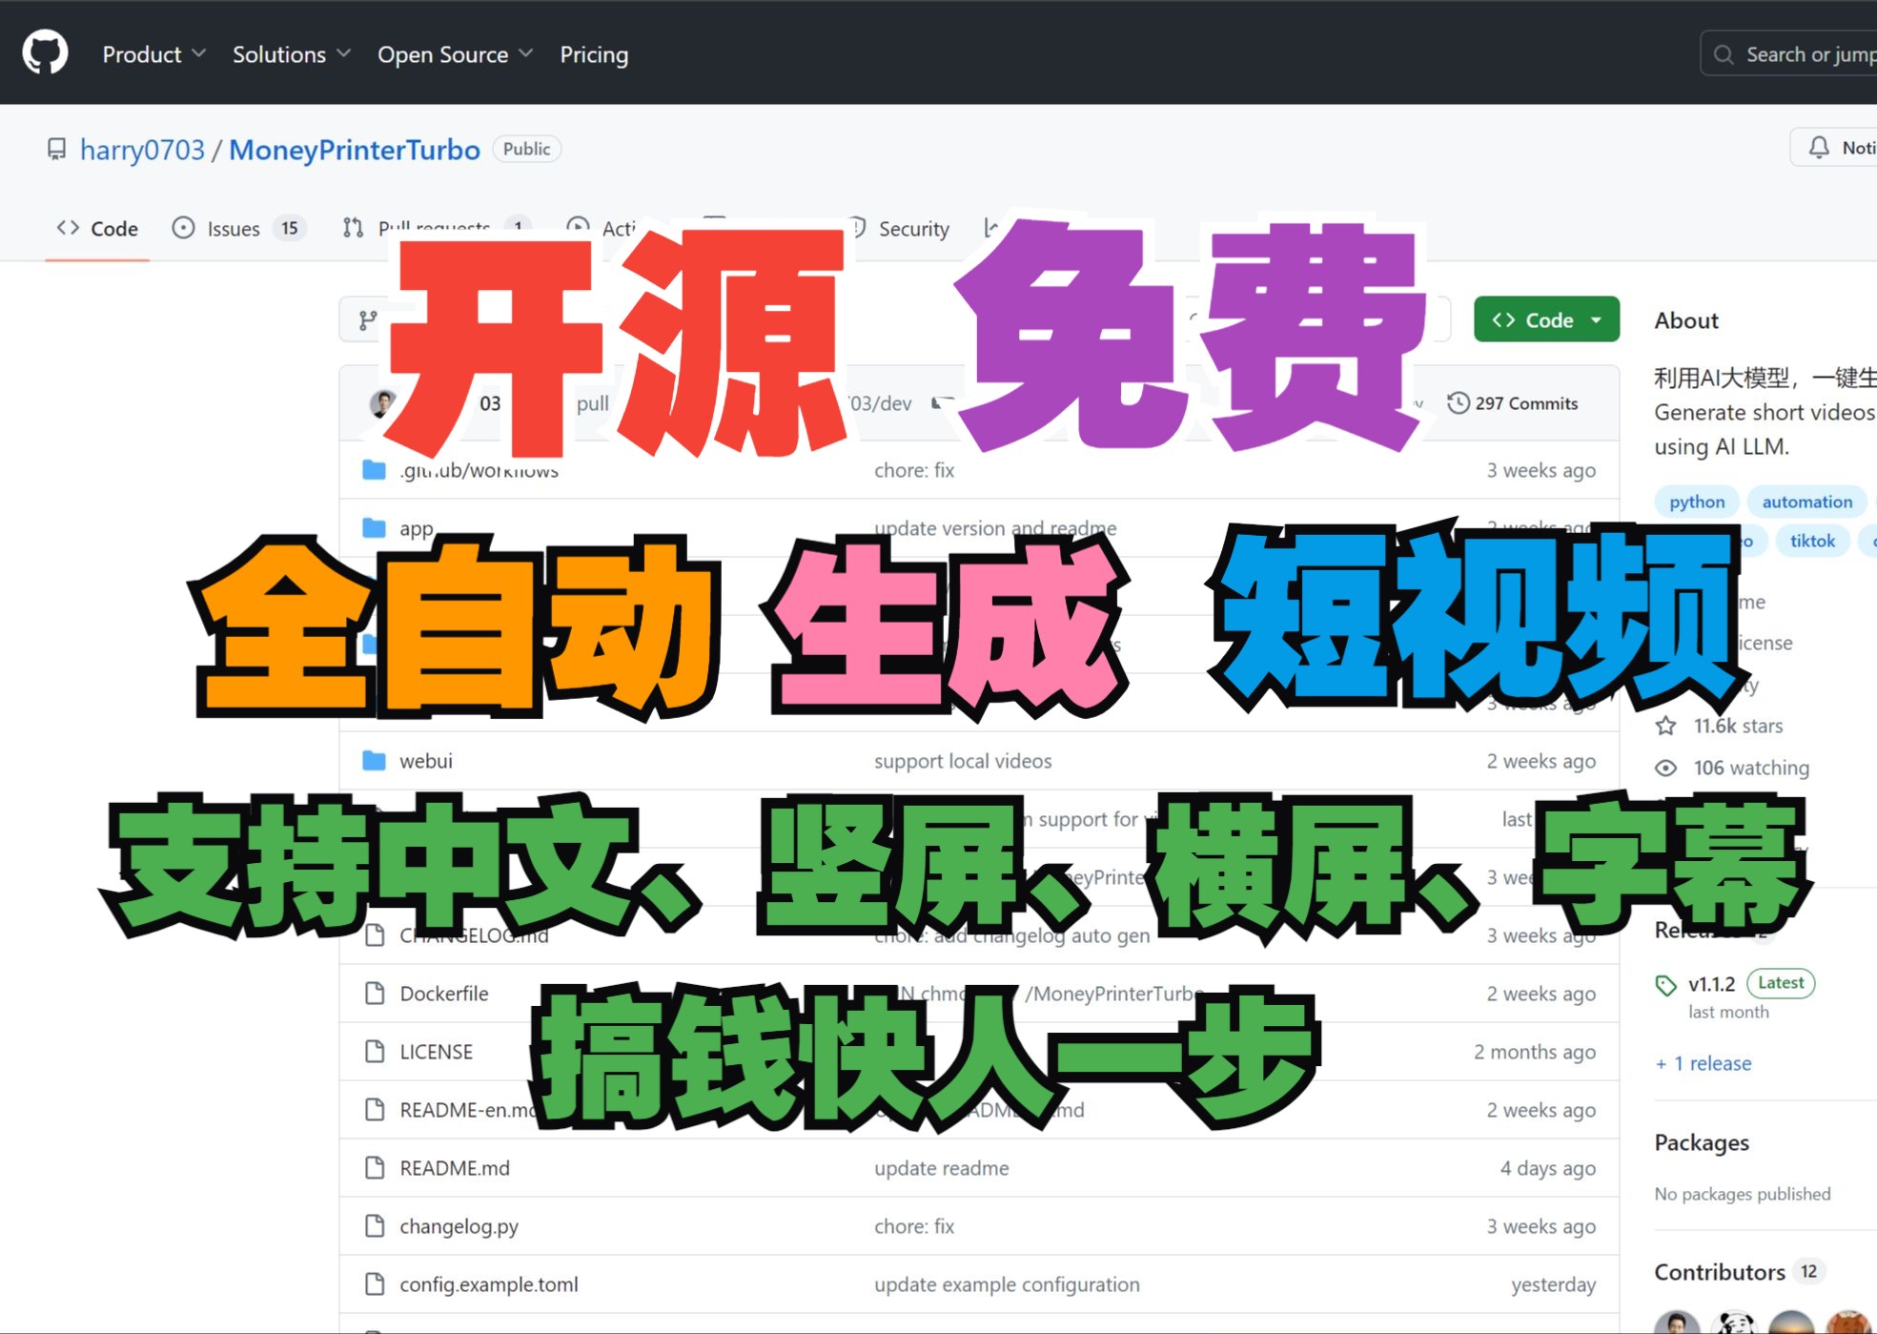1877x1334 pixels.
Task: Open the Code dropdown button
Action: [x=1542, y=319]
